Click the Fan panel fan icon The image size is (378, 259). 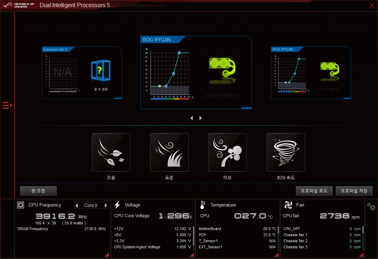[288, 205]
